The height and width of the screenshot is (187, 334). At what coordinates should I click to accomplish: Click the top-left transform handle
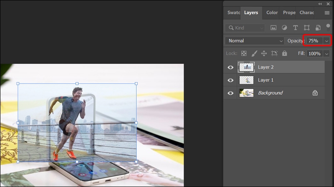click(18, 84)
